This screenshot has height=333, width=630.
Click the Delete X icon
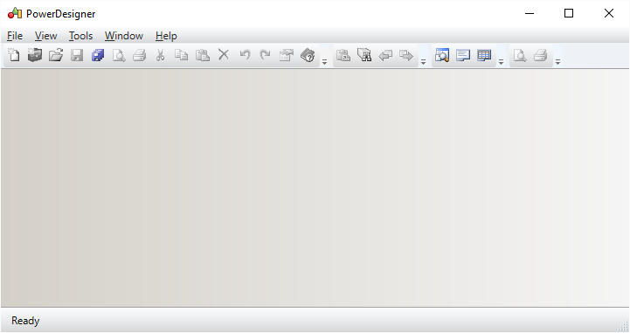coord(224,55)
